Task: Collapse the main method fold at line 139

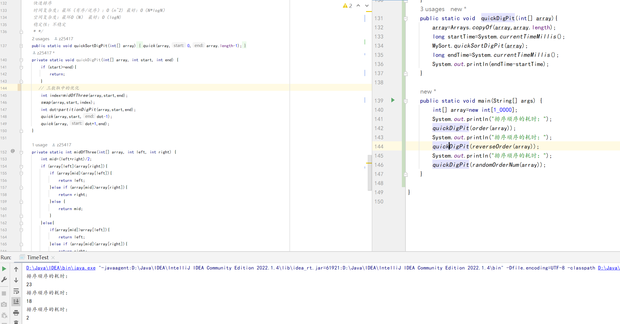Action: coord(405,101)
